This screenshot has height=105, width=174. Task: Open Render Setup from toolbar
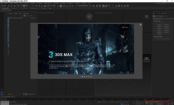tap(116, 6)
